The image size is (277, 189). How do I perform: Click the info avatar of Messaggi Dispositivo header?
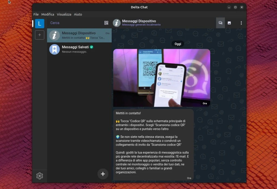(x=116, y=23)
